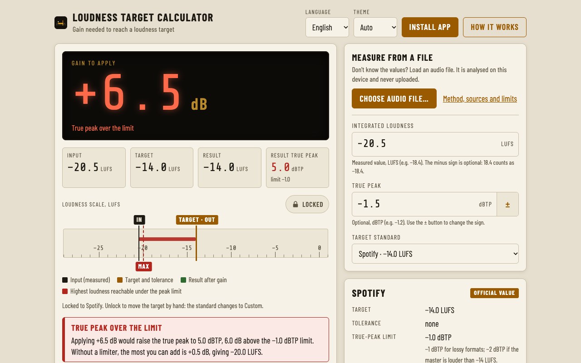Click the red bar on loudness scale
The image size is (581, 363).
pos(167,239)
